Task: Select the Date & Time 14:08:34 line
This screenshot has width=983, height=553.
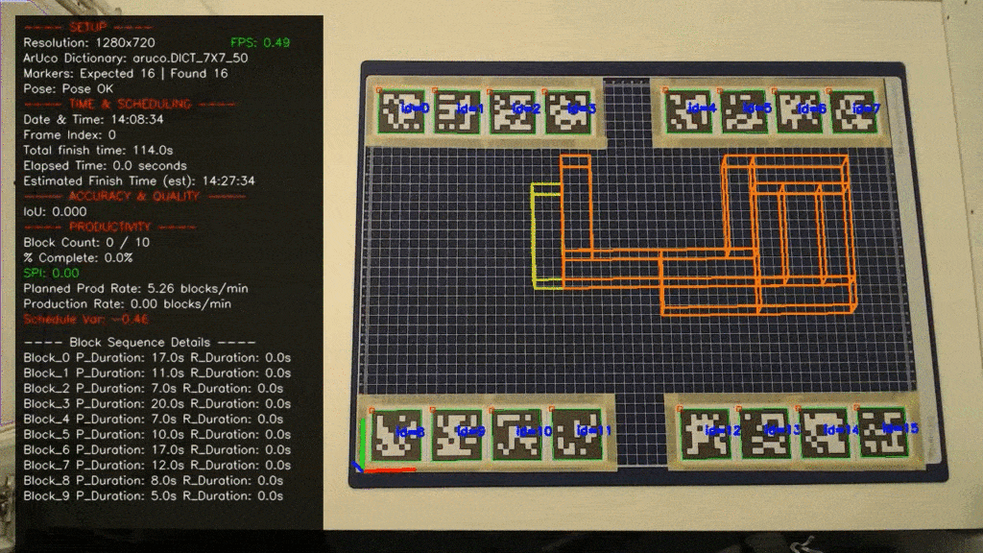Action: [x=93, y=119]
